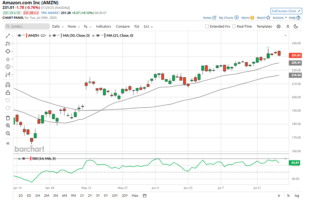Open the Actions dropdown menu
This screenshot has height=208, width=310.
pyautogui.click(x=280, y=18)
